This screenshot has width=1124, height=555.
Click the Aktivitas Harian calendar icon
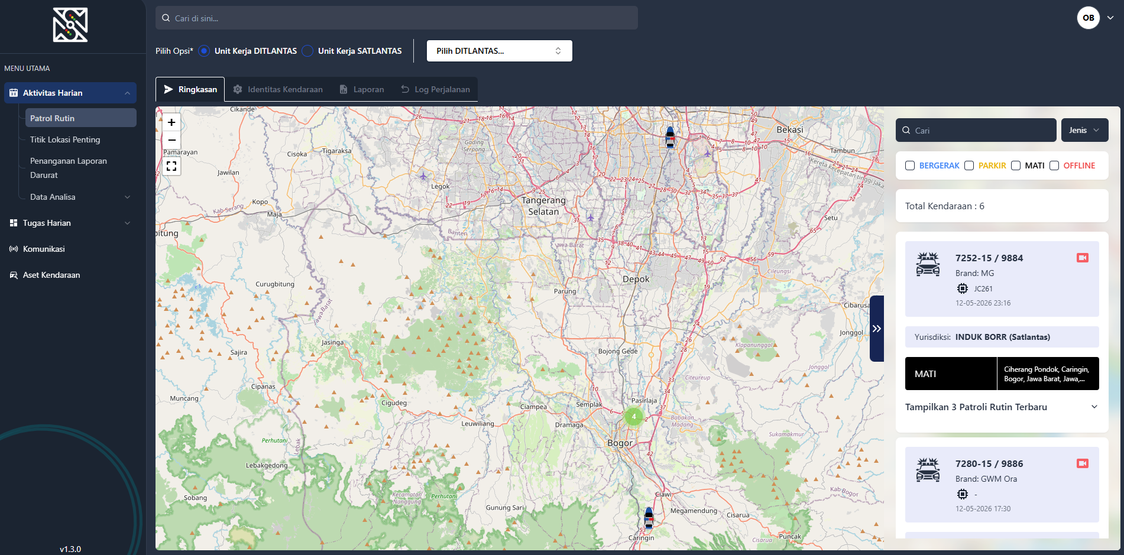click(x=14, y=93)
